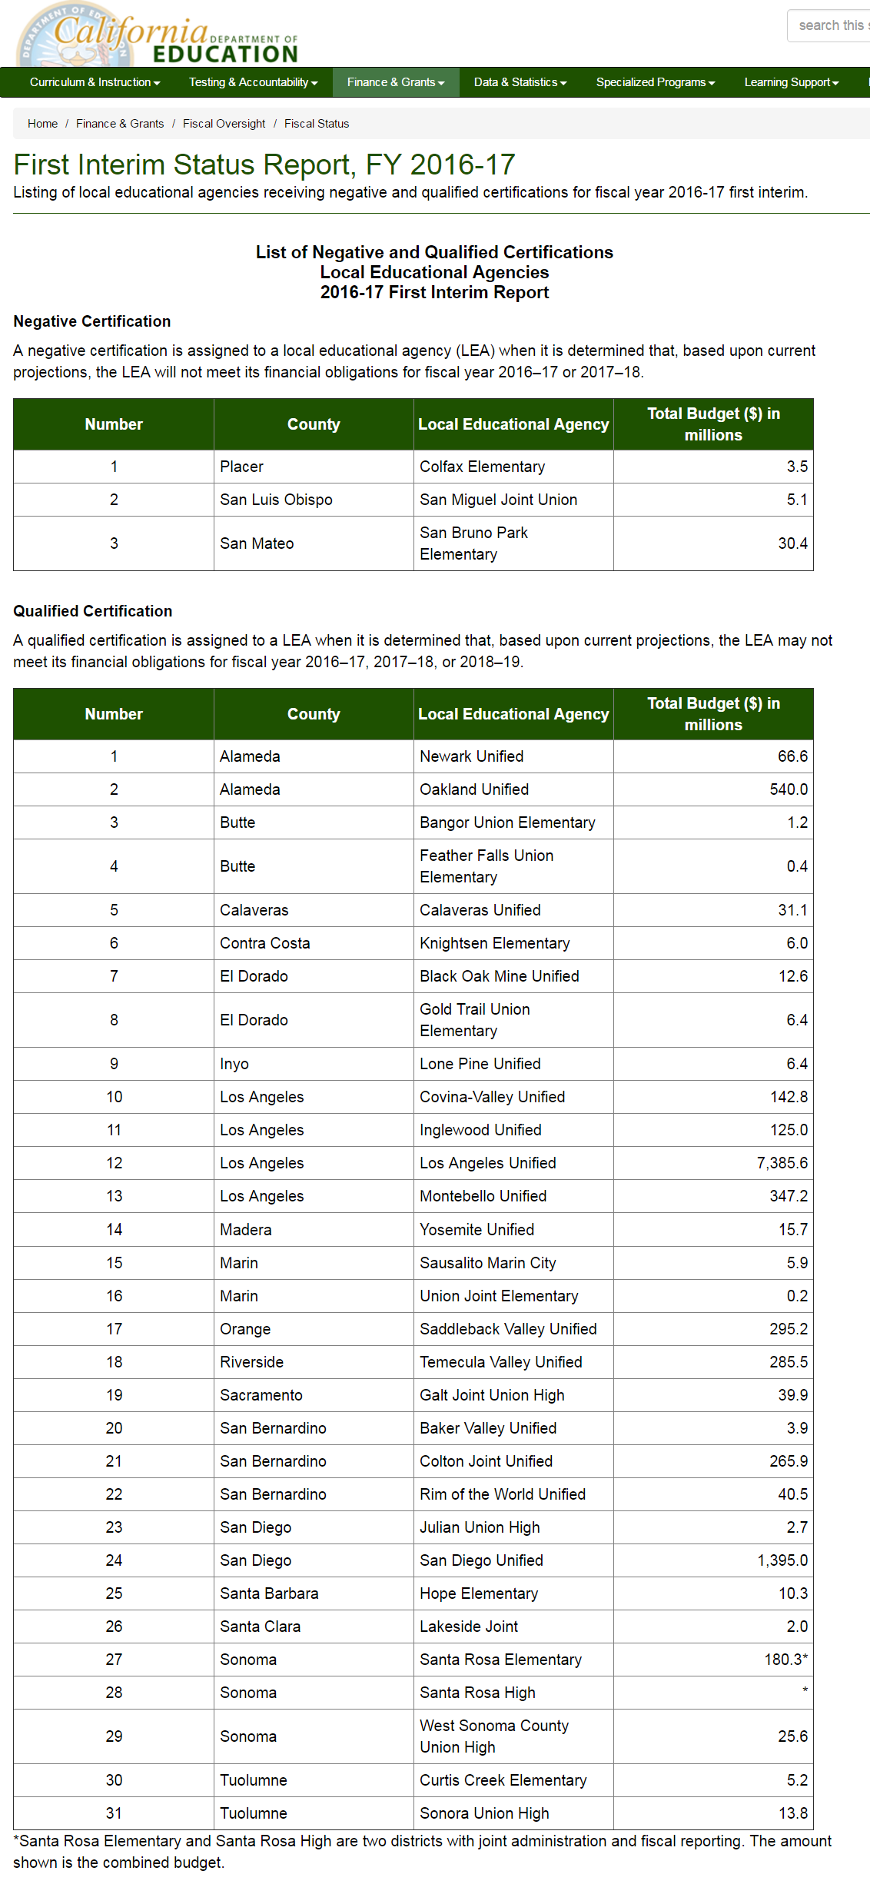
Task: Click the Oakland Unified row entry
Action: 474,789
